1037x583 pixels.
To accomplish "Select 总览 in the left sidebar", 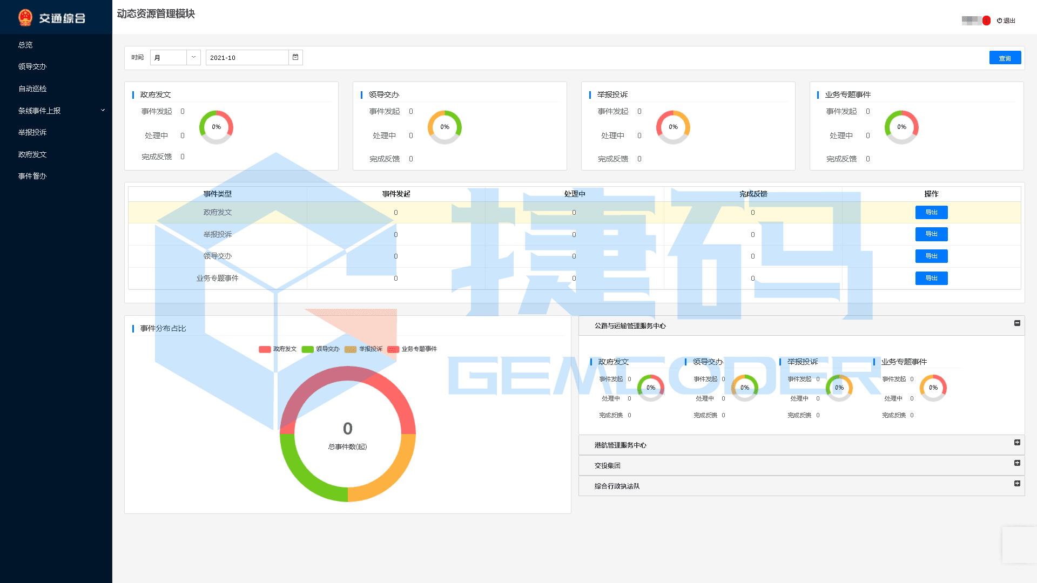I will (x=25, y=45).
